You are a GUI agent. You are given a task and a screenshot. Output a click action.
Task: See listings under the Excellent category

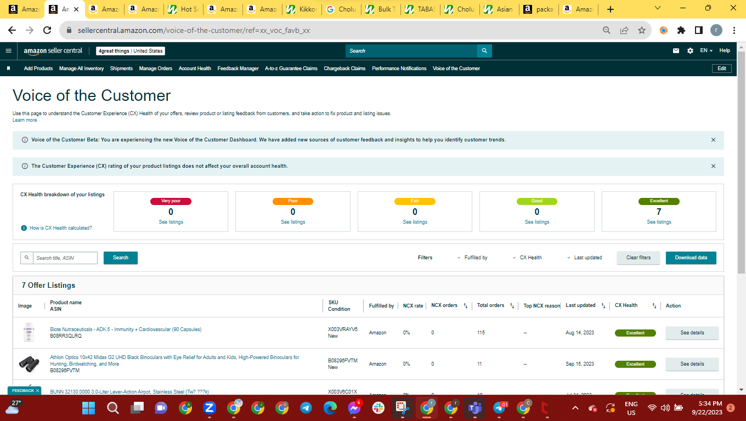[x=659, y=222]
